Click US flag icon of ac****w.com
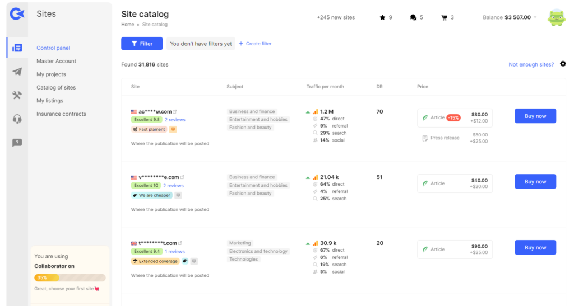Image resolution: width=574 pixels, height=306 pixels. click(134, 111)
